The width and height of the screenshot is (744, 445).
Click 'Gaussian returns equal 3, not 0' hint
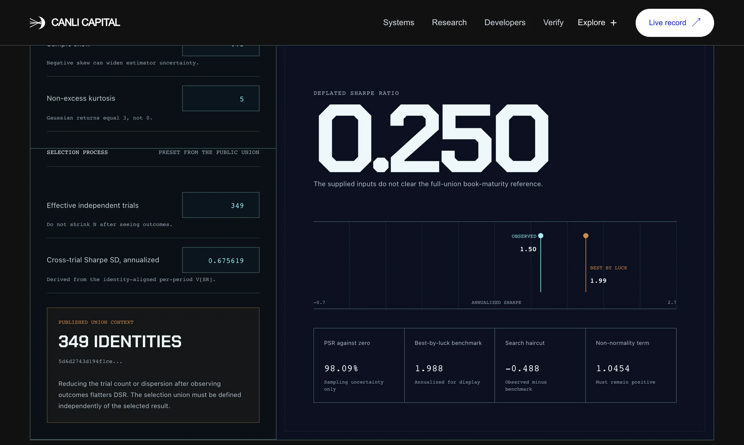point(100,118)
